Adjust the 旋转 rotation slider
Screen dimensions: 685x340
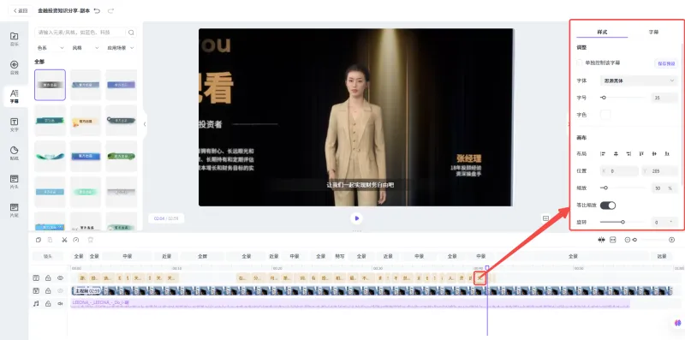tap(623, 222)
